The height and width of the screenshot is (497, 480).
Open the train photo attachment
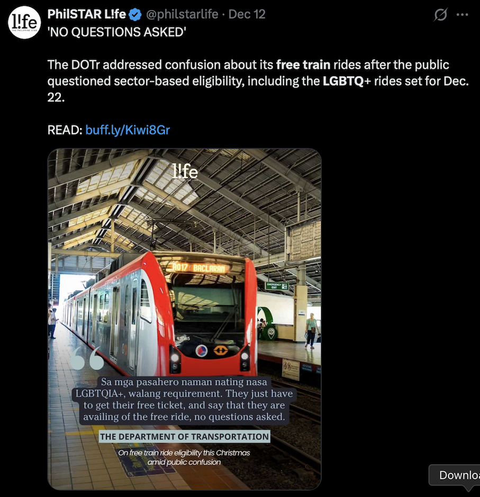click(x=184, y=319)
